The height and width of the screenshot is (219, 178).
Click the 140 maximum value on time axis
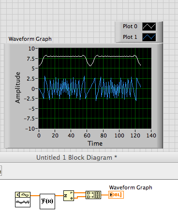151,135
